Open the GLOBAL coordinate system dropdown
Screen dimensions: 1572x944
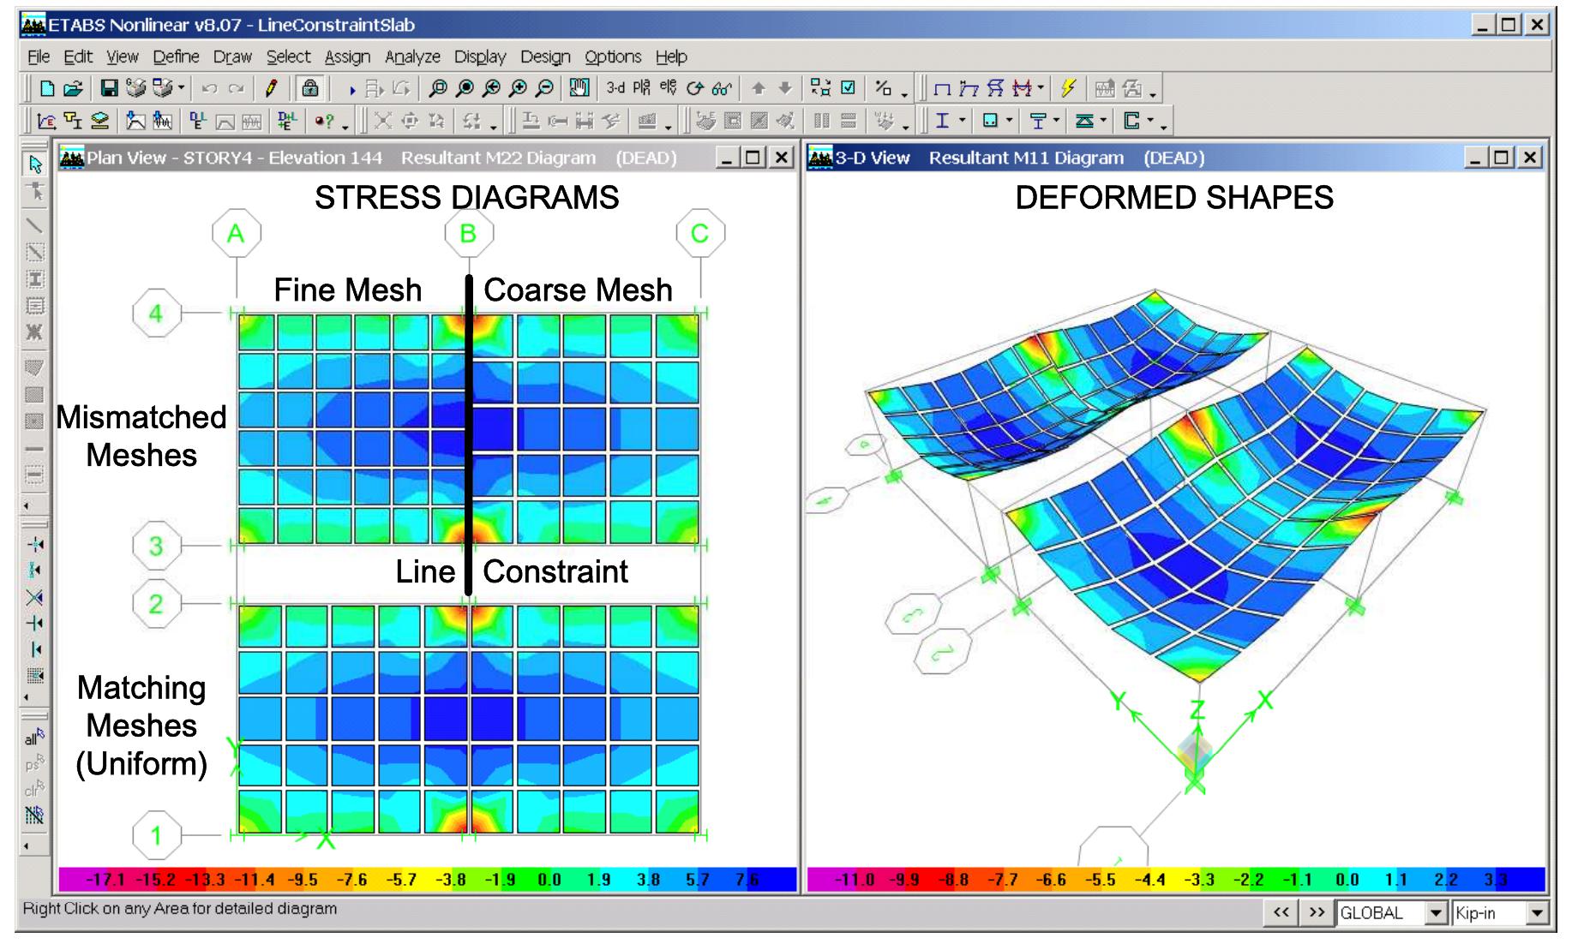pos(1436,914)
